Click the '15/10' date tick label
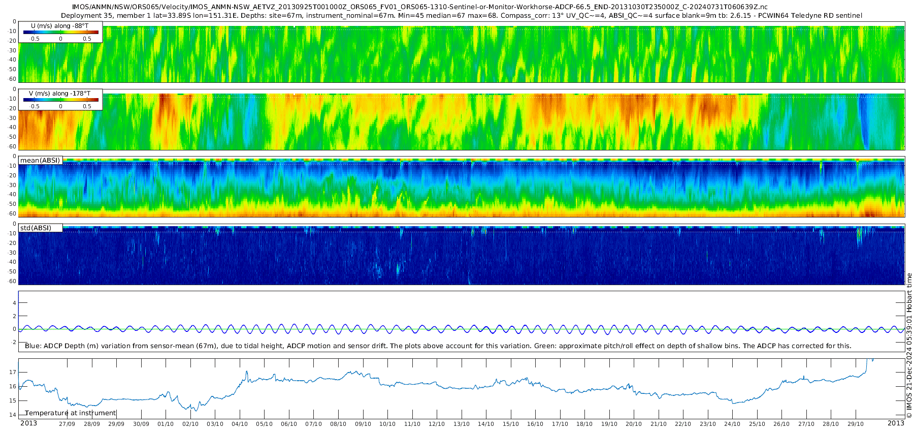The image size is (914, 432). [x=511, y=424]
